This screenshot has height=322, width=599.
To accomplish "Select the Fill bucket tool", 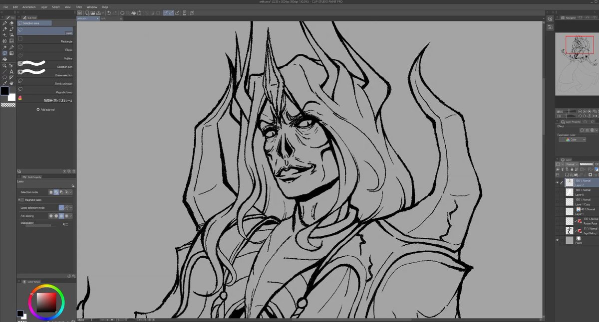I will (5, 59).
